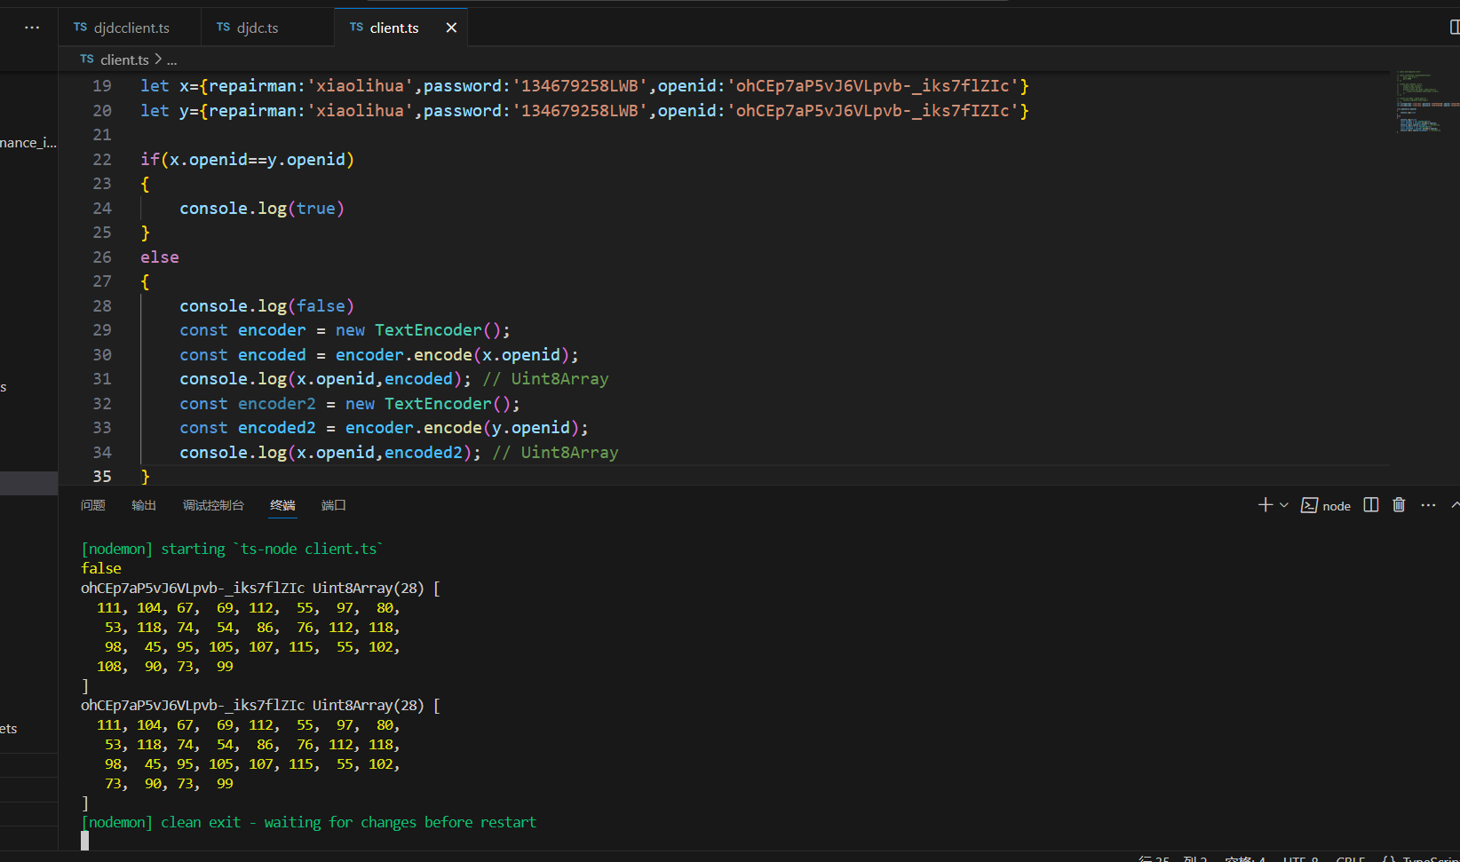Viewport: 1460px width, 862px height.
Task: Click the editor minimap overview
Action: click(x=1425, y=100)
